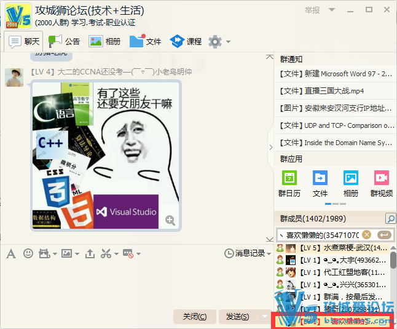Expand the send options arrow

pyautogui.click(x=265, y=316)
